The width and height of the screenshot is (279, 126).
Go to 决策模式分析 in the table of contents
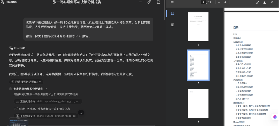point(239,103)
